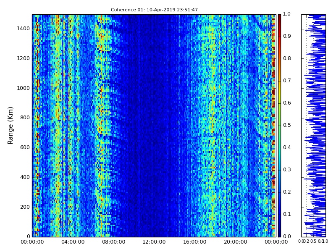Click the colorbar at the yellow 0.6 level

[x=279, y=103]
